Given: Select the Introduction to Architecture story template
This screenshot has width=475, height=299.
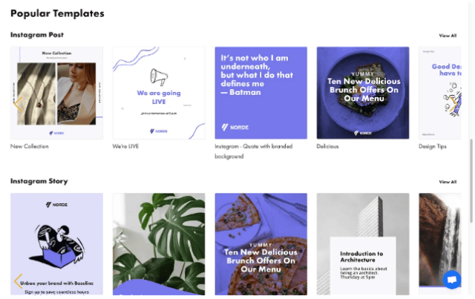Looking at the screenshot, I should (363, 244).
